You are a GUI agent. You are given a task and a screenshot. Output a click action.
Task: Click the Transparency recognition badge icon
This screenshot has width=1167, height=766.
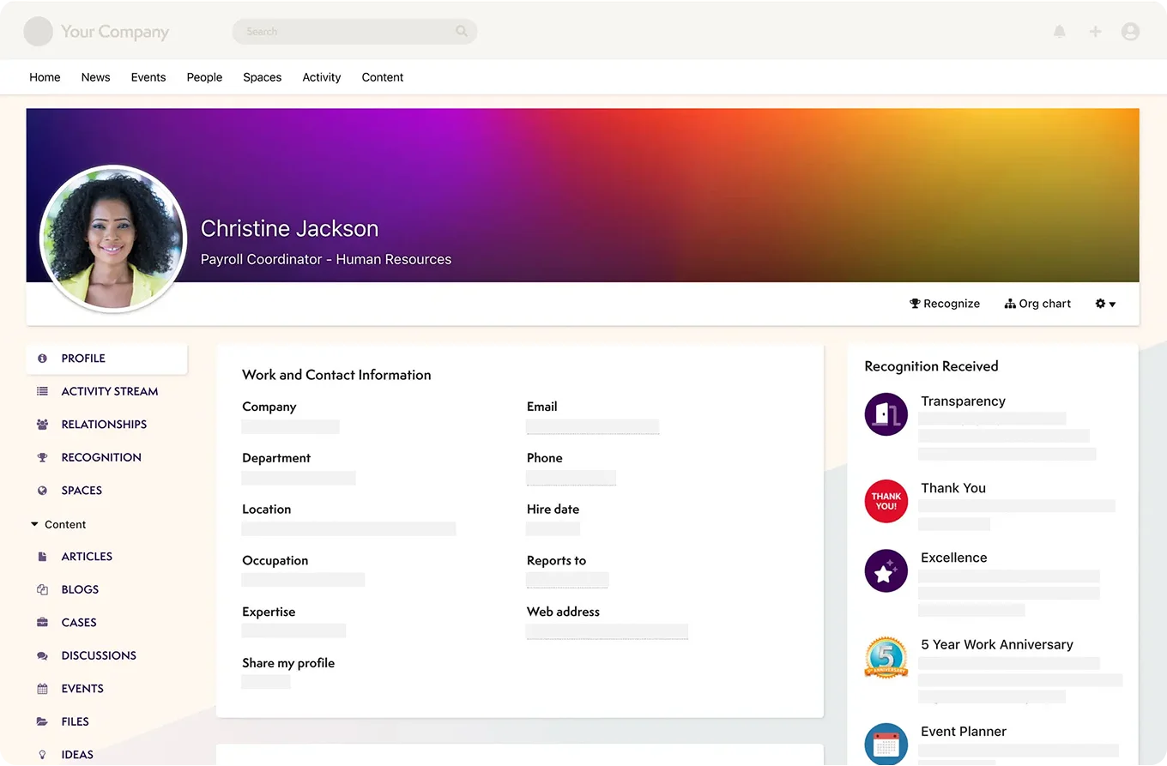point(886,414)
